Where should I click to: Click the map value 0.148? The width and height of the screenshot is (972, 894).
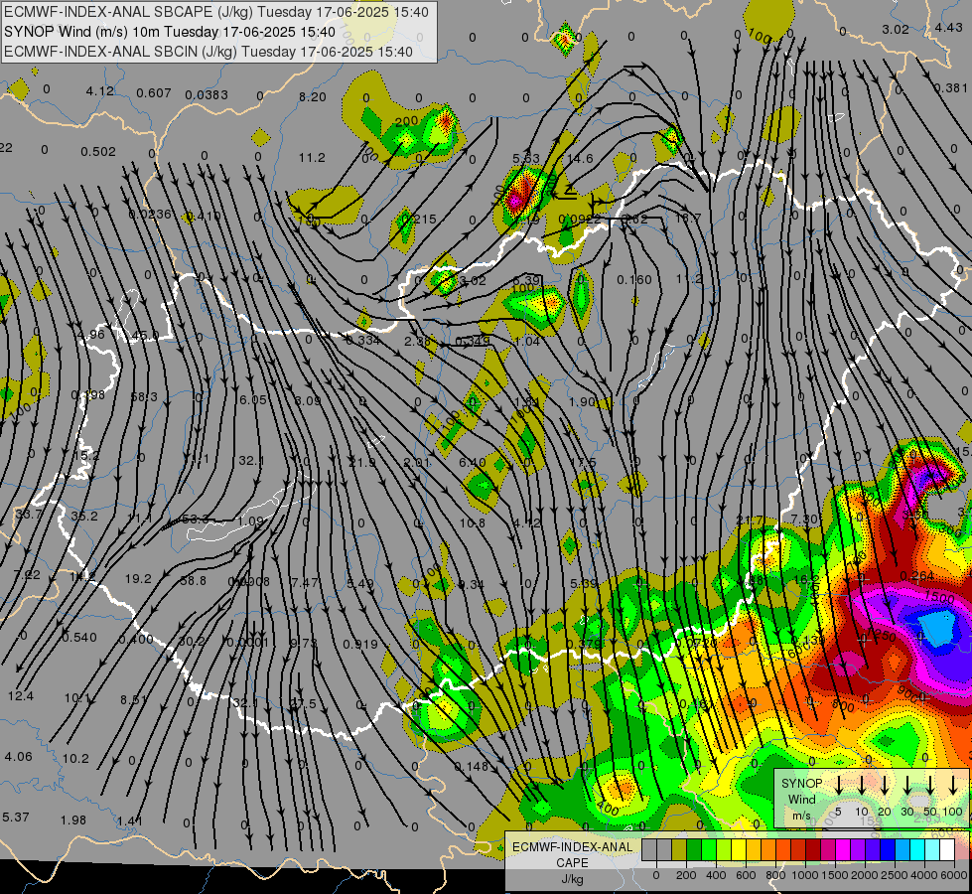point(472,767)
